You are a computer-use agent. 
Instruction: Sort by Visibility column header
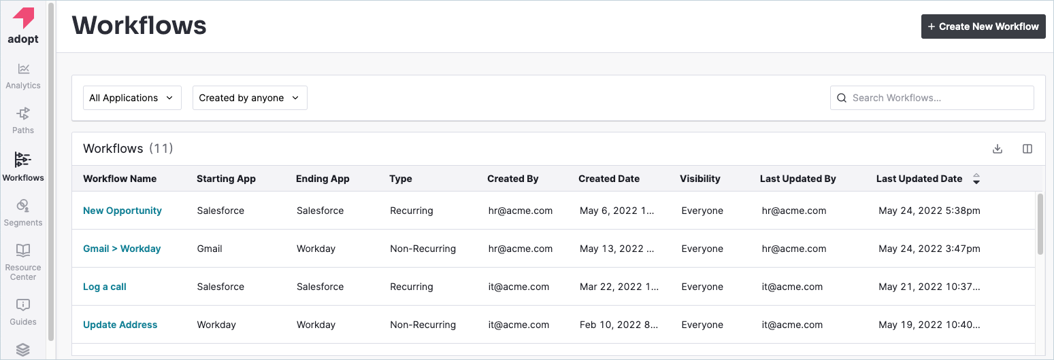[699, 179]
